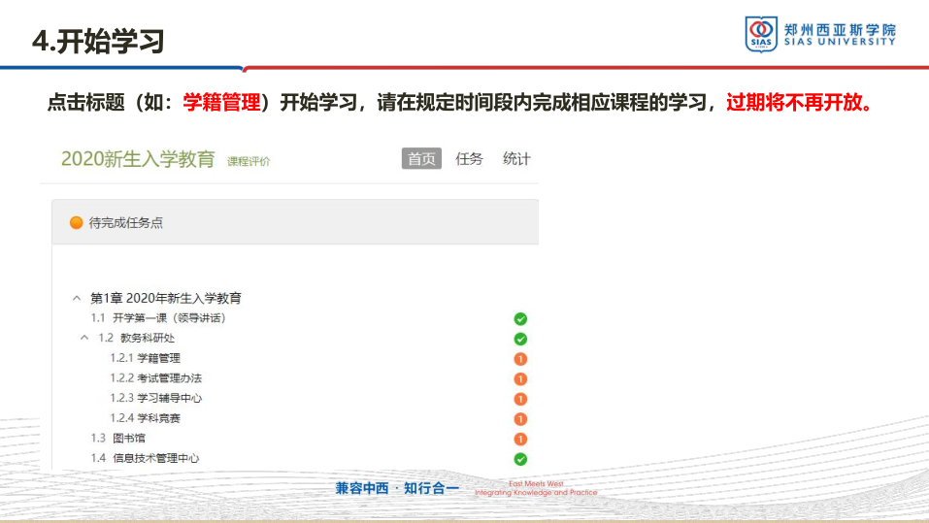Click the orange dot beside 待完成任务点
Screen dimensions: 929x523
(x=77, y=222)
